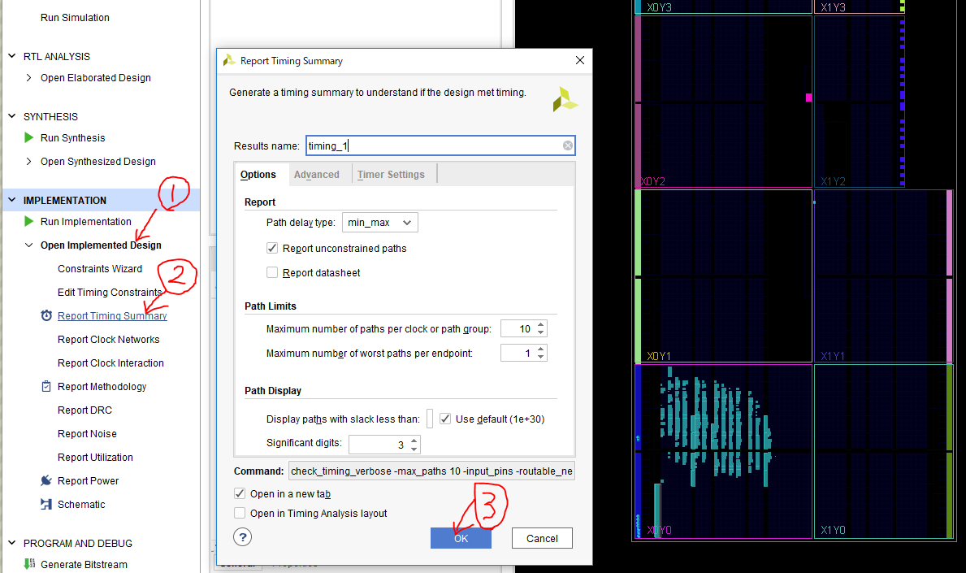Image resolution: width=966 pixels, height=573 pixels.
Task: Open Report Power via its lightning icon
Action: click(47, 480)
